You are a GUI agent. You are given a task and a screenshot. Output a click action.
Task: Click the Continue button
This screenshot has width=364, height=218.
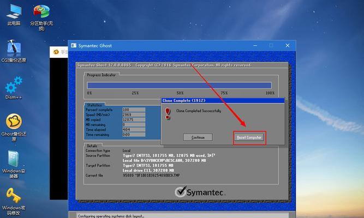[x=198, y=137]
